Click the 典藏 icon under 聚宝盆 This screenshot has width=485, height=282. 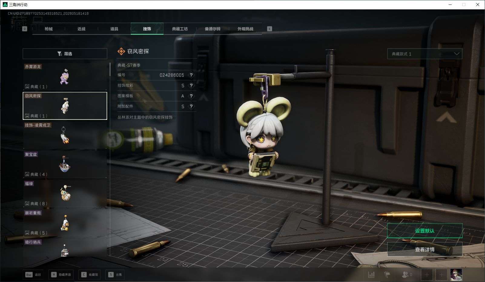27,174
